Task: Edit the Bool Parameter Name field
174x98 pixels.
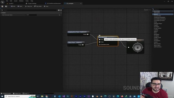Action: (x=31, y=15)
